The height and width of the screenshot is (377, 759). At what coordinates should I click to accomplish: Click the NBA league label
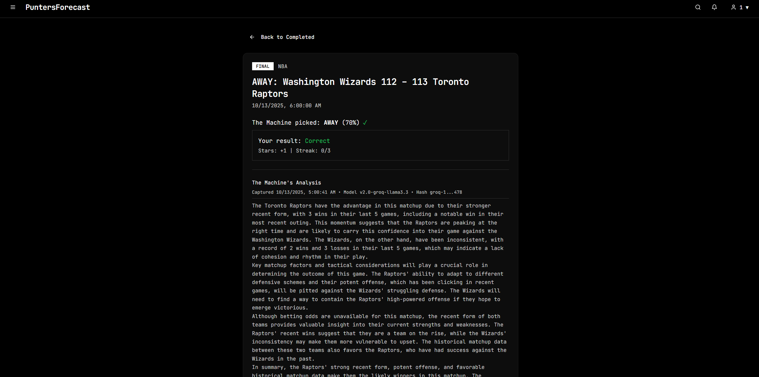[x=282, y=66]
